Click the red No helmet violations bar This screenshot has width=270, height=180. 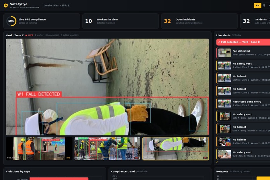[59, 179]
